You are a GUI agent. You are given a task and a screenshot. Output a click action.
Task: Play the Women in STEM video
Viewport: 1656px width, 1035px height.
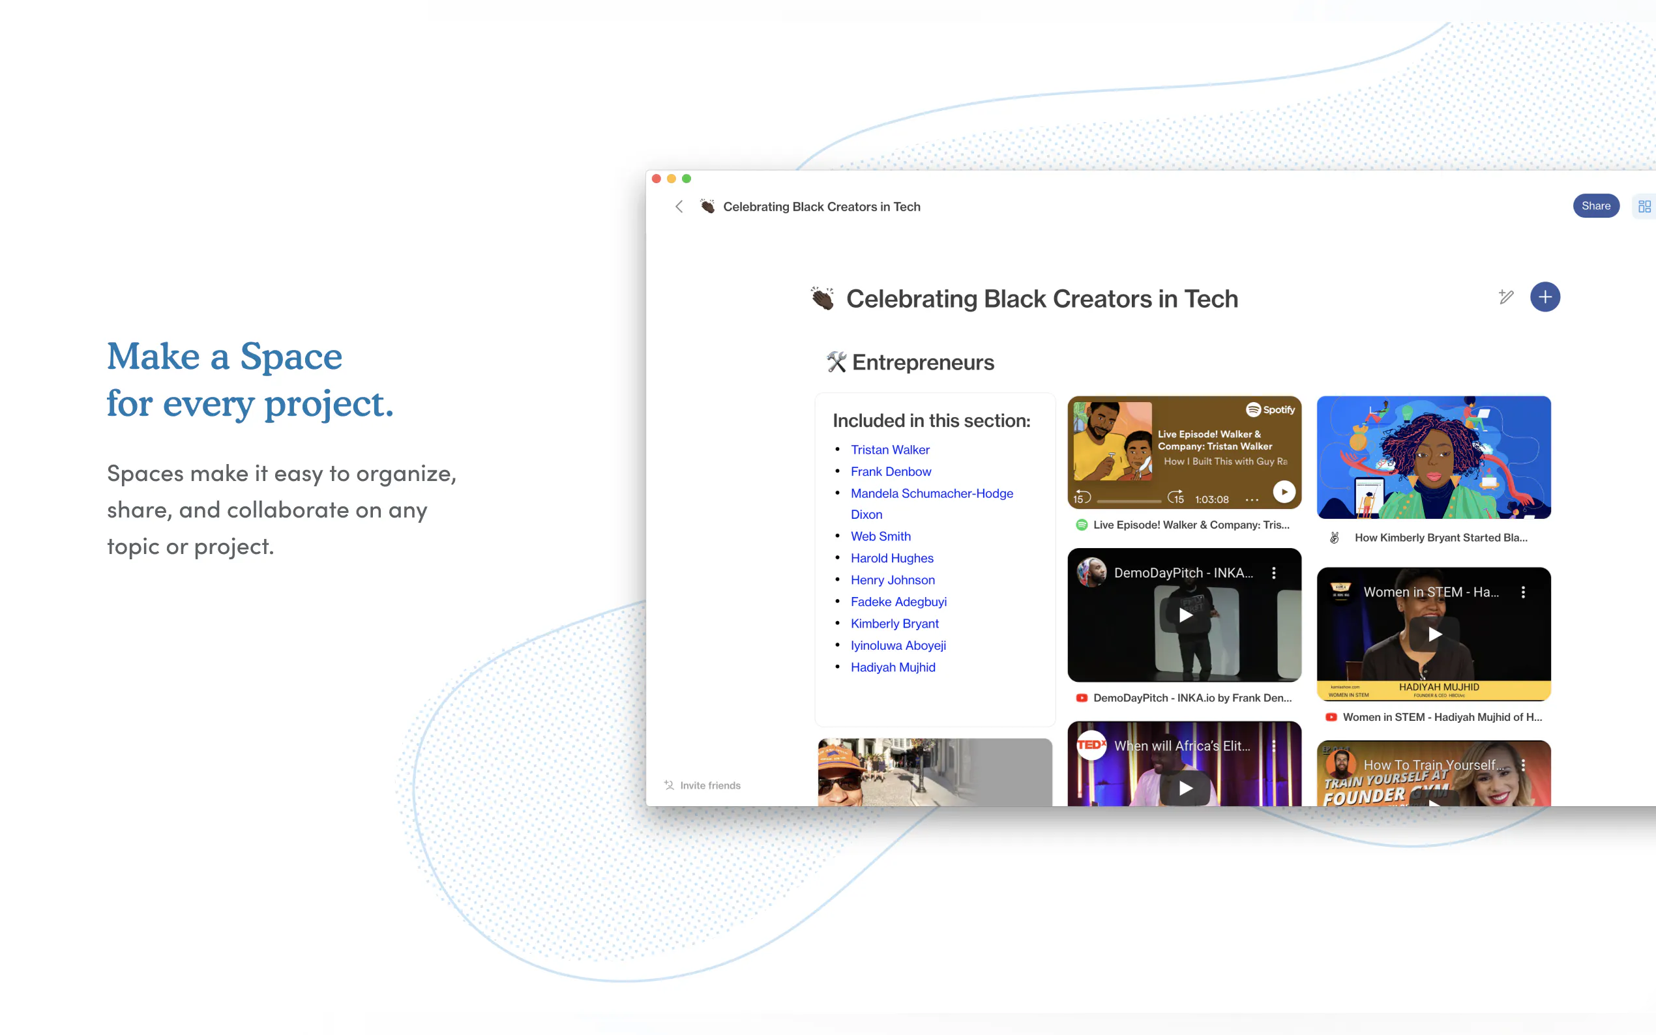tap(1434, 635)
